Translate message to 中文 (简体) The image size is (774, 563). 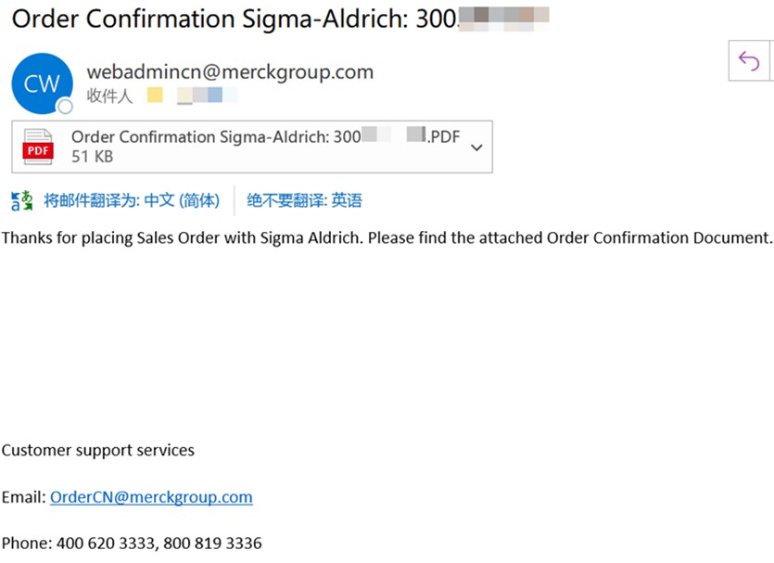[132, 200]
